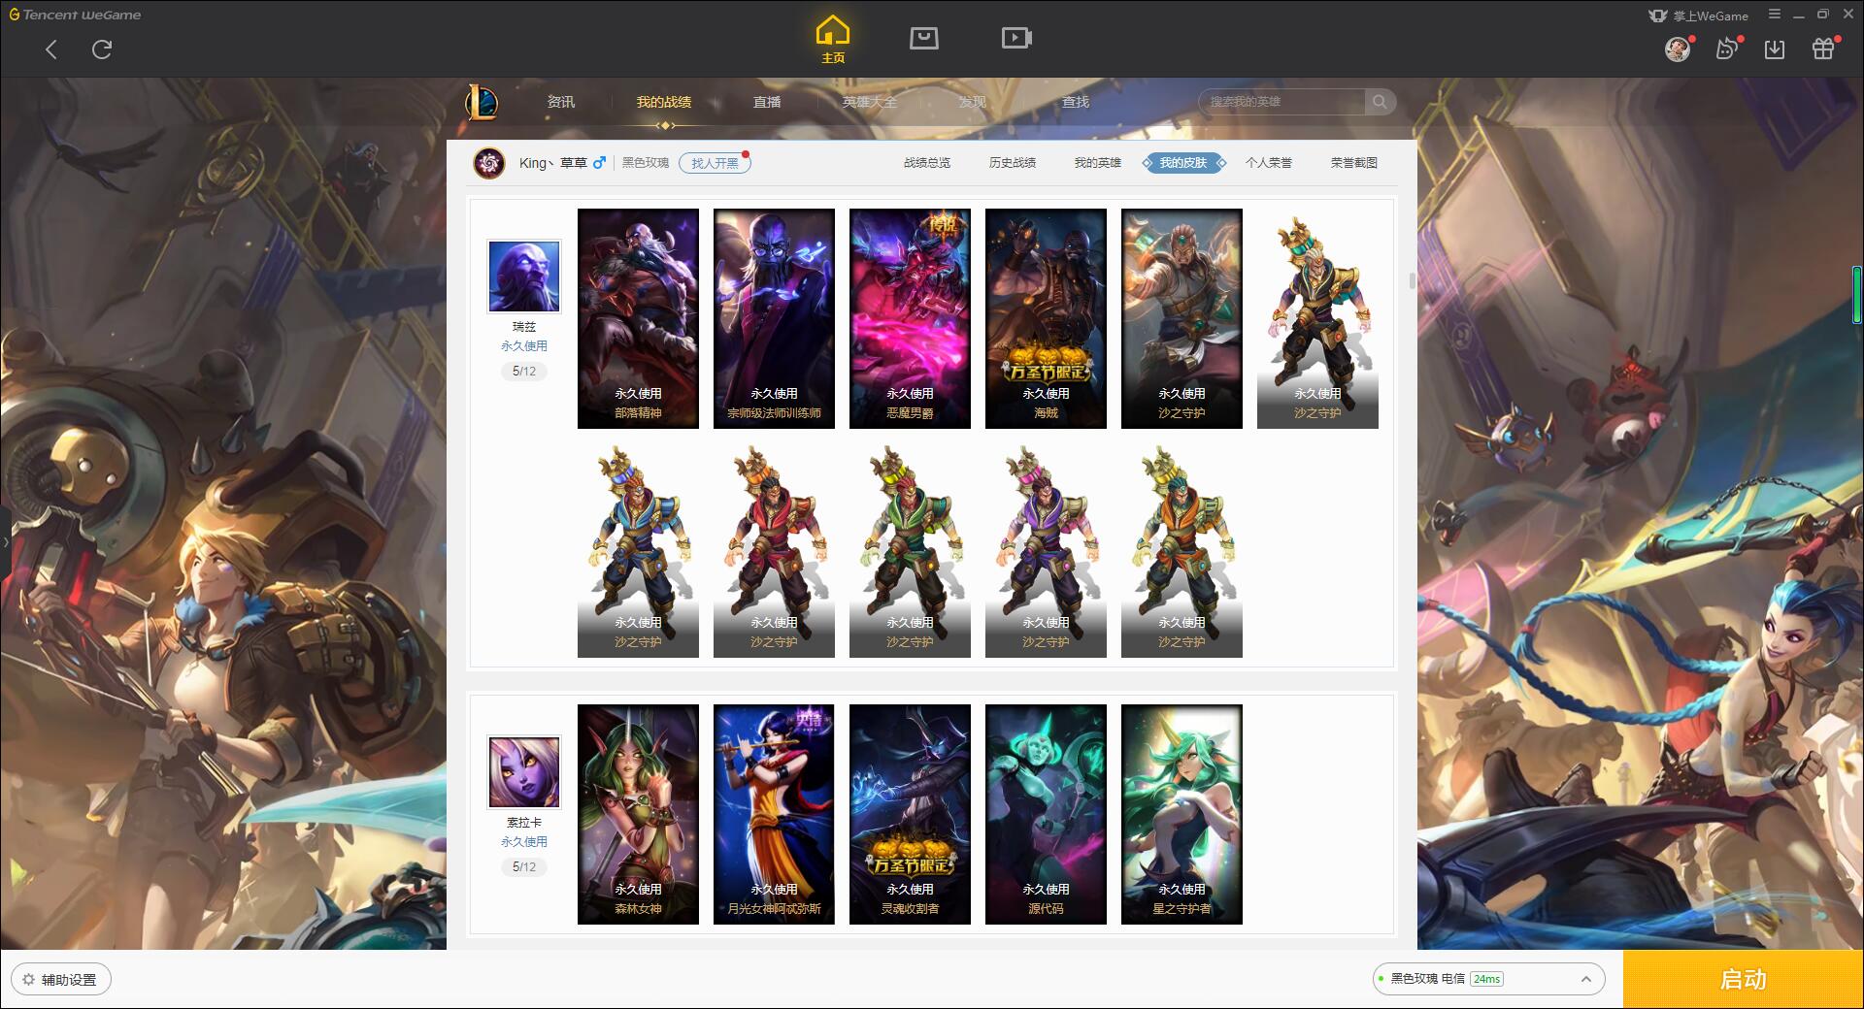Go back with the back arrow
Viewport: 1864px width, 1009px height.
(x=51, y=49)
